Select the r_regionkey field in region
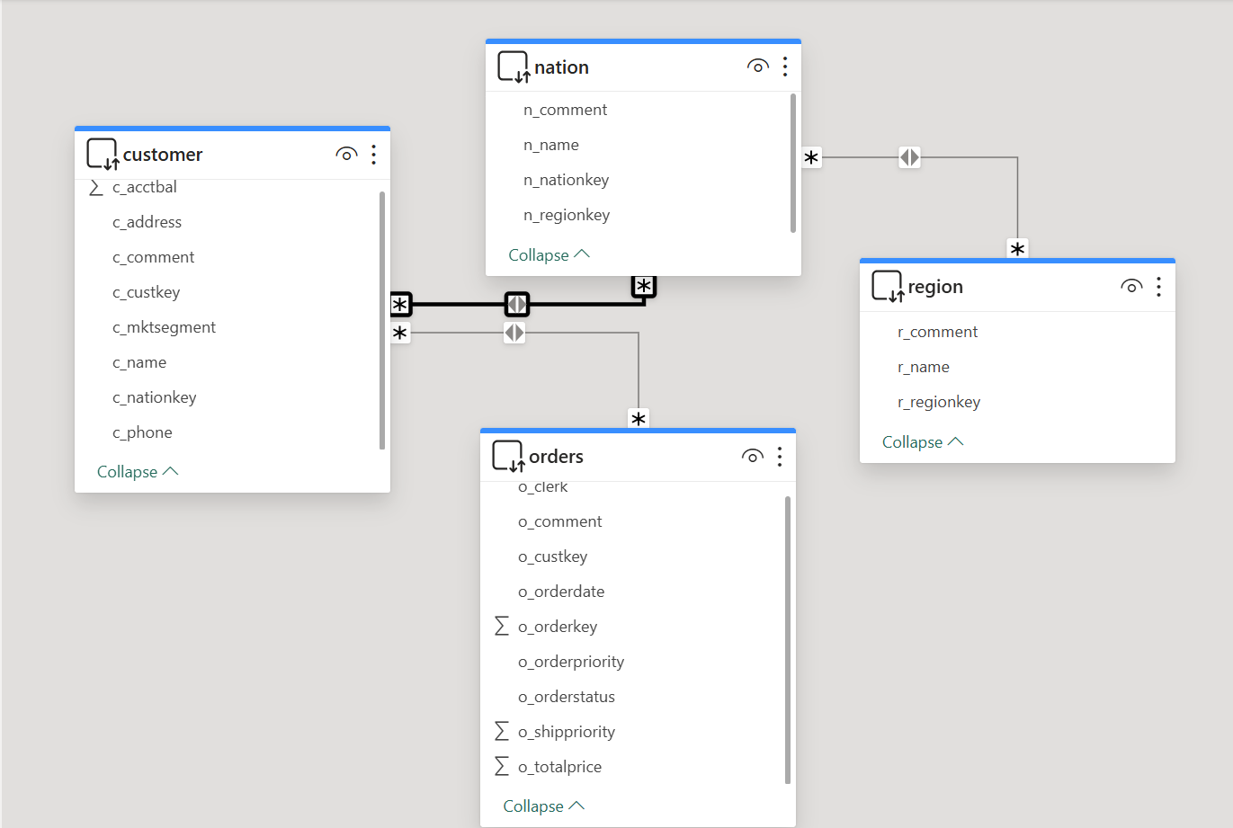The image size is (1233, 828). [939, 402]
